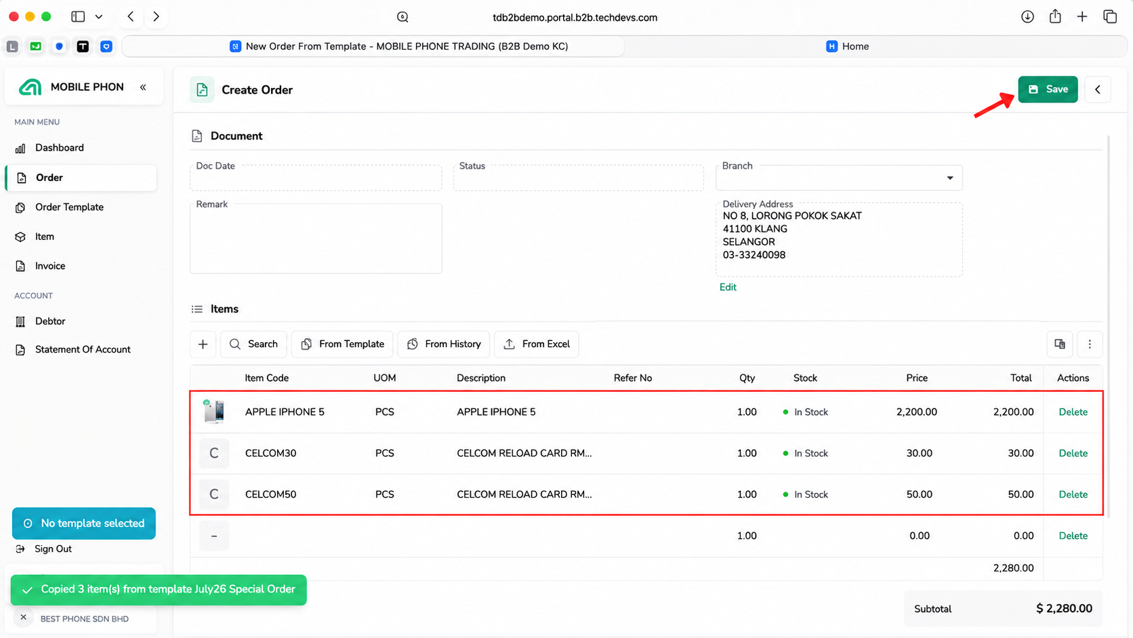Save the order with the Save button
Image resolution: width=1133 pixels, height=638 pixels.
pos(1048,89)
